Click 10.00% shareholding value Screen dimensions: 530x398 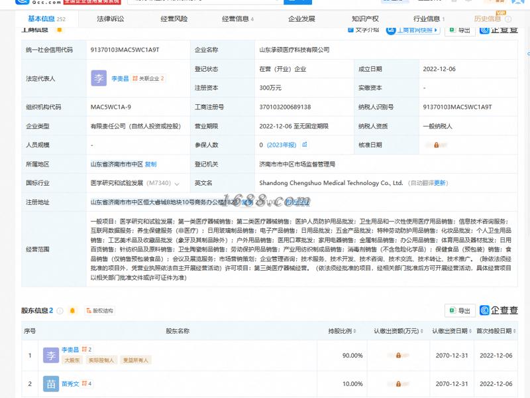(352, 384)
